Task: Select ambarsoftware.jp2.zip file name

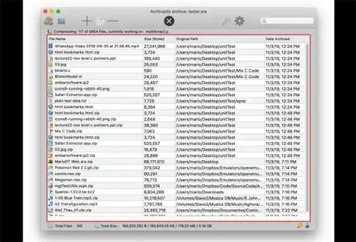Action: (x=75, y=156)
